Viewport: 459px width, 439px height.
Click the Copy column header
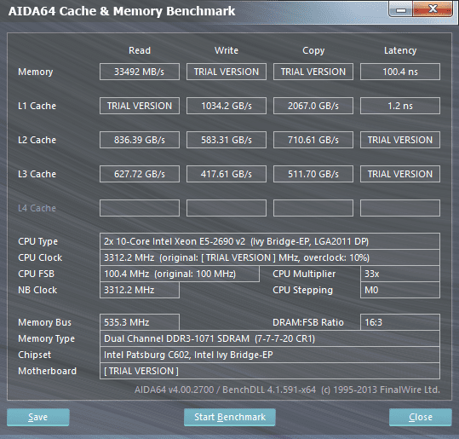click(x=313, y=50)
